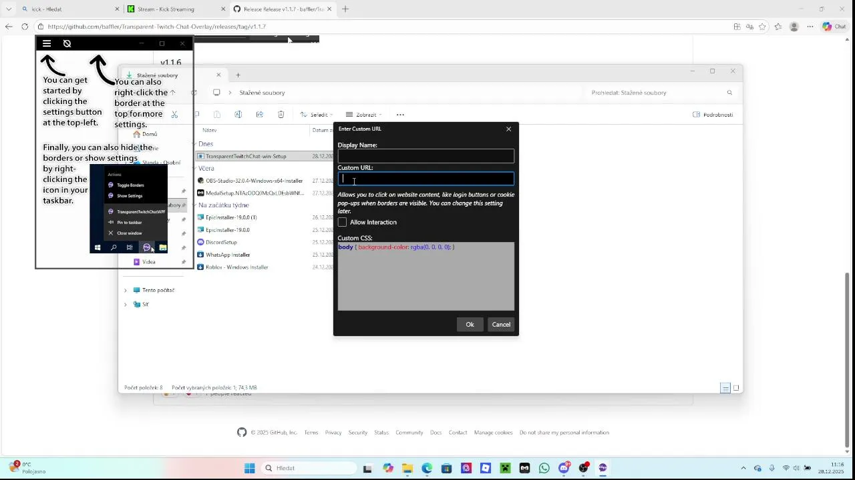855x480 pixels.
Task: Open Minecraft creeper icon on taskbar
Action: point(505,468)
